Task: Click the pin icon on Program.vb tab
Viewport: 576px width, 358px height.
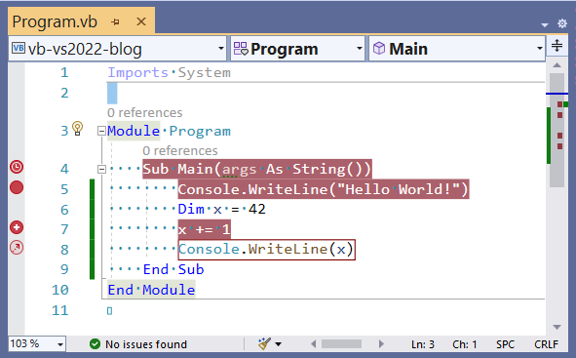Action: point(115,22)
